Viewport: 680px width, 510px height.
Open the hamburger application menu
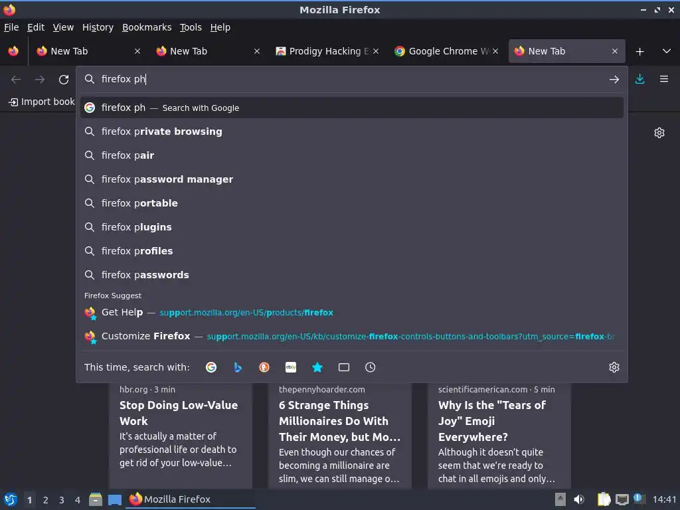click(x=664, y=79)
